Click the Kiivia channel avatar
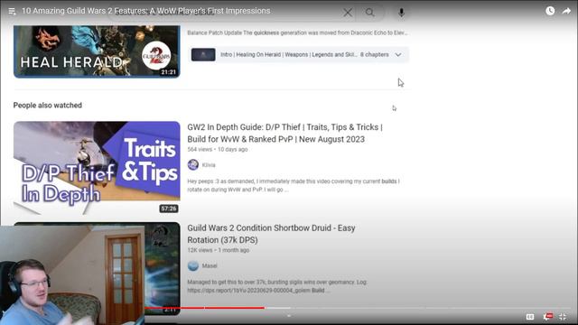 point(192,164)
